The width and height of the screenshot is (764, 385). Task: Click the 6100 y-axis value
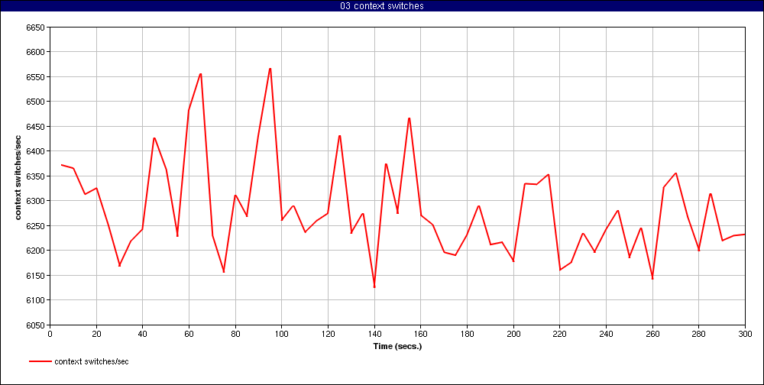pyautogui.click(x=35, y=300)
